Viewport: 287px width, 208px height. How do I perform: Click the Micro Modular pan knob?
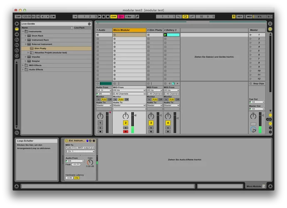point(126,116)
